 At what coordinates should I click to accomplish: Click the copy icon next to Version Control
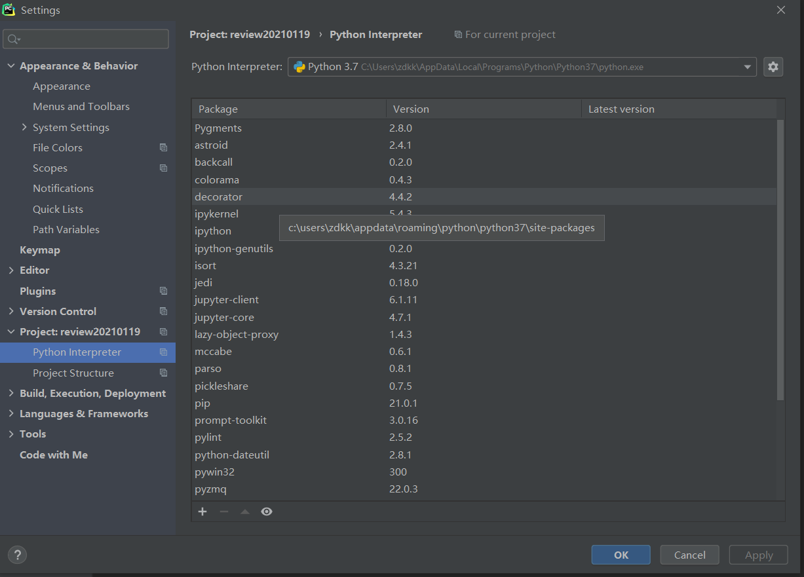pos(164,312)
